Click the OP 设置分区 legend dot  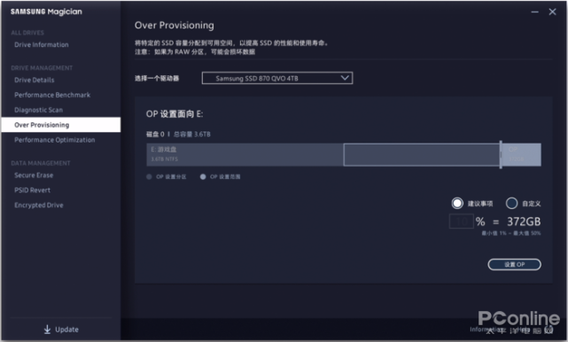149,177
